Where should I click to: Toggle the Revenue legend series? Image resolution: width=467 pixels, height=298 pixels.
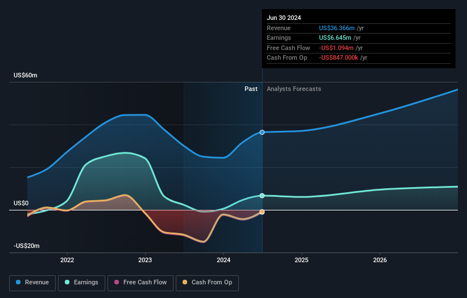(x=32, y=283)
